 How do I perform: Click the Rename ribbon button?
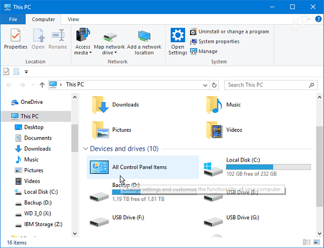click(58, 39)
